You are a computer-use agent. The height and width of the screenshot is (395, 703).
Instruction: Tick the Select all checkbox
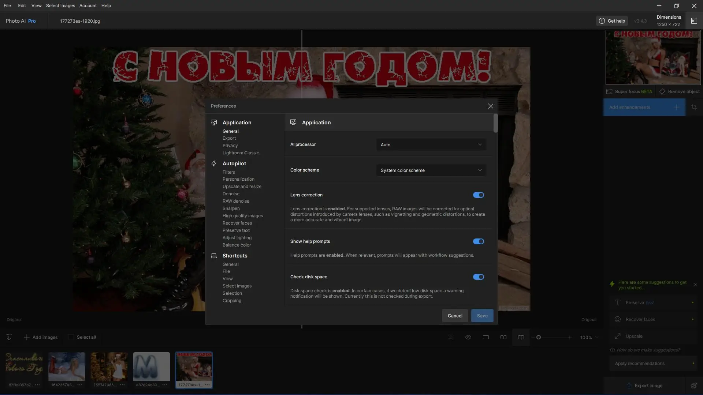71,337
